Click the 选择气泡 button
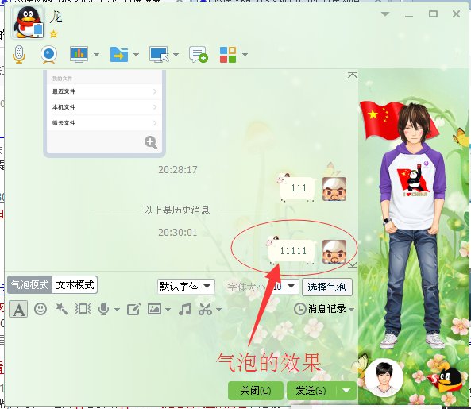This screenshot has height=409, width=471. pos(326,287)
